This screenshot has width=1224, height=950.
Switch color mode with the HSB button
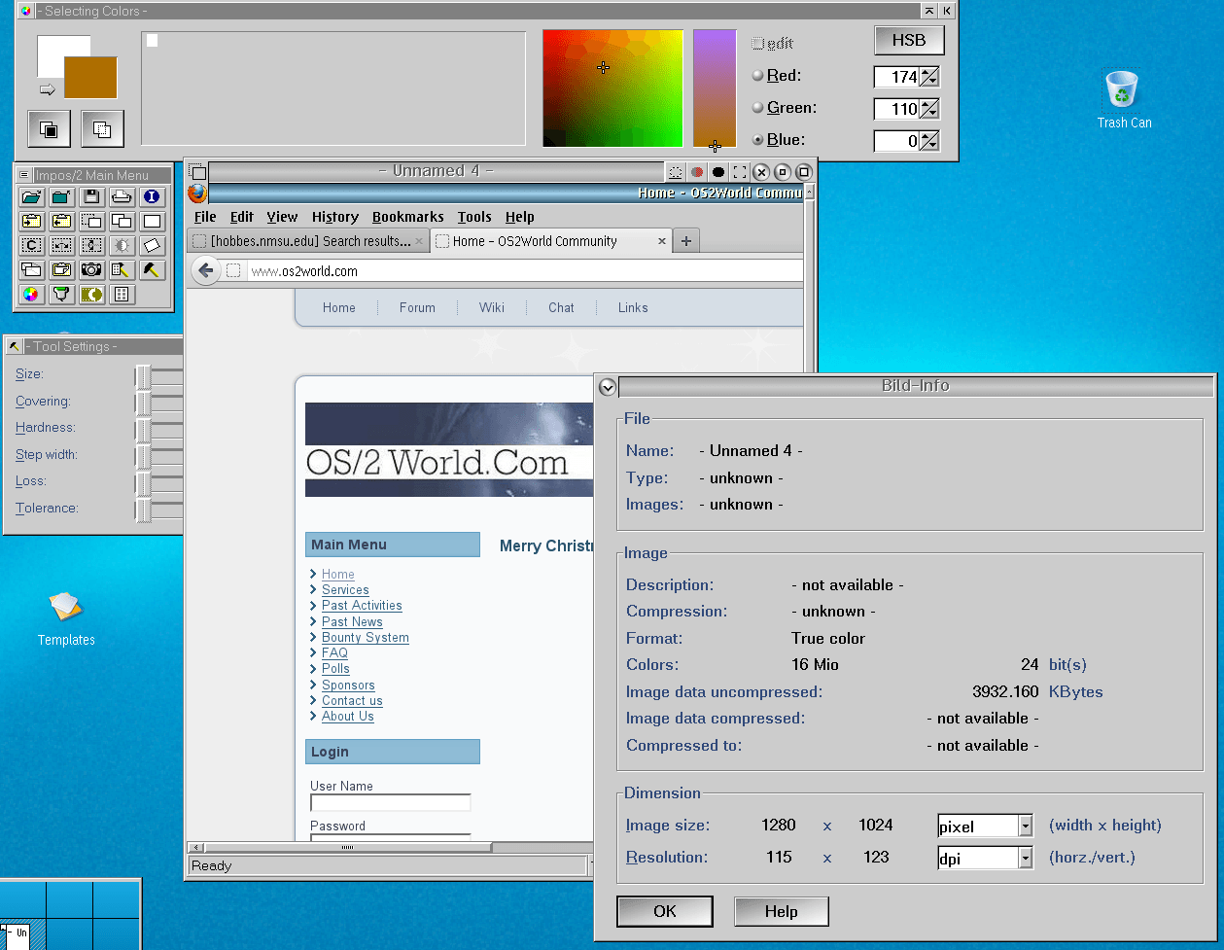(909, 41)
